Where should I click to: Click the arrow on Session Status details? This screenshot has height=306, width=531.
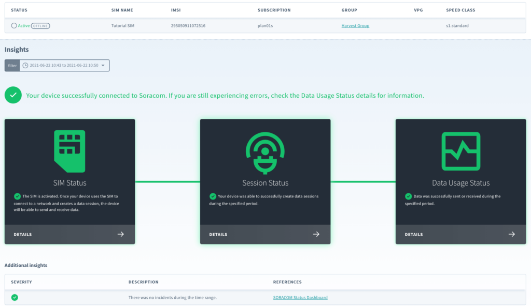[x=316, y=234]
